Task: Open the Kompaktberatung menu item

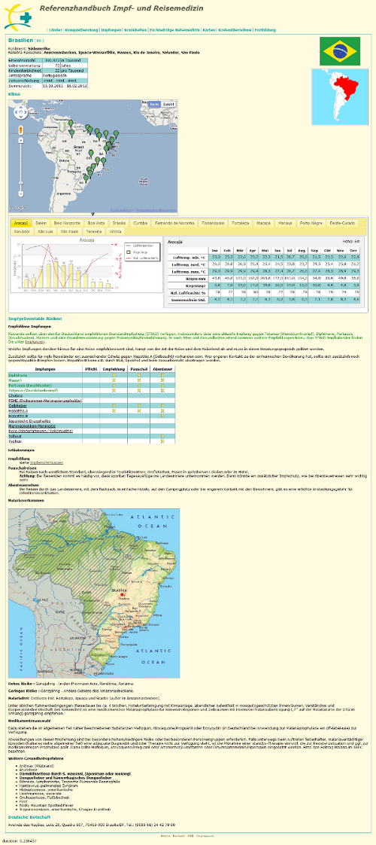Action: 81,29
